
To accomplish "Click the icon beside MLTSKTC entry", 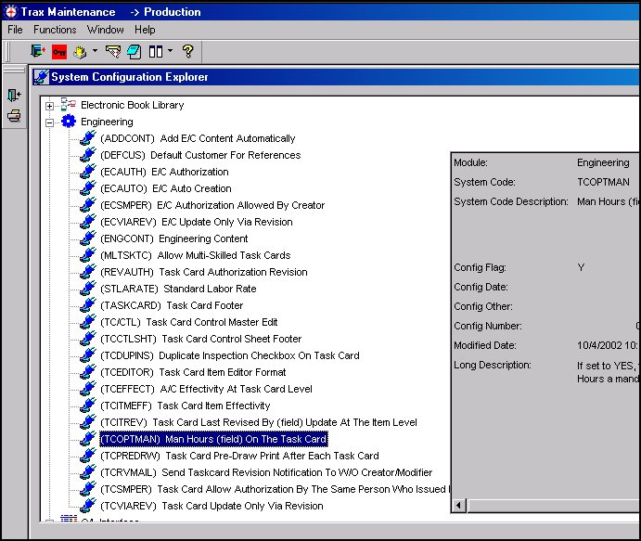I will click(x=87, y=255).
